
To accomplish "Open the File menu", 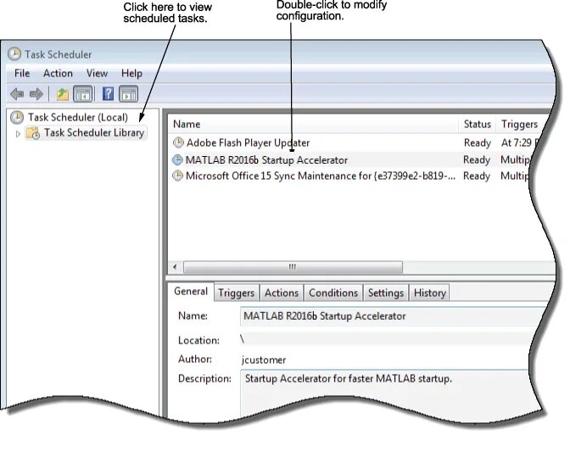I will click(x=22, y=74).
